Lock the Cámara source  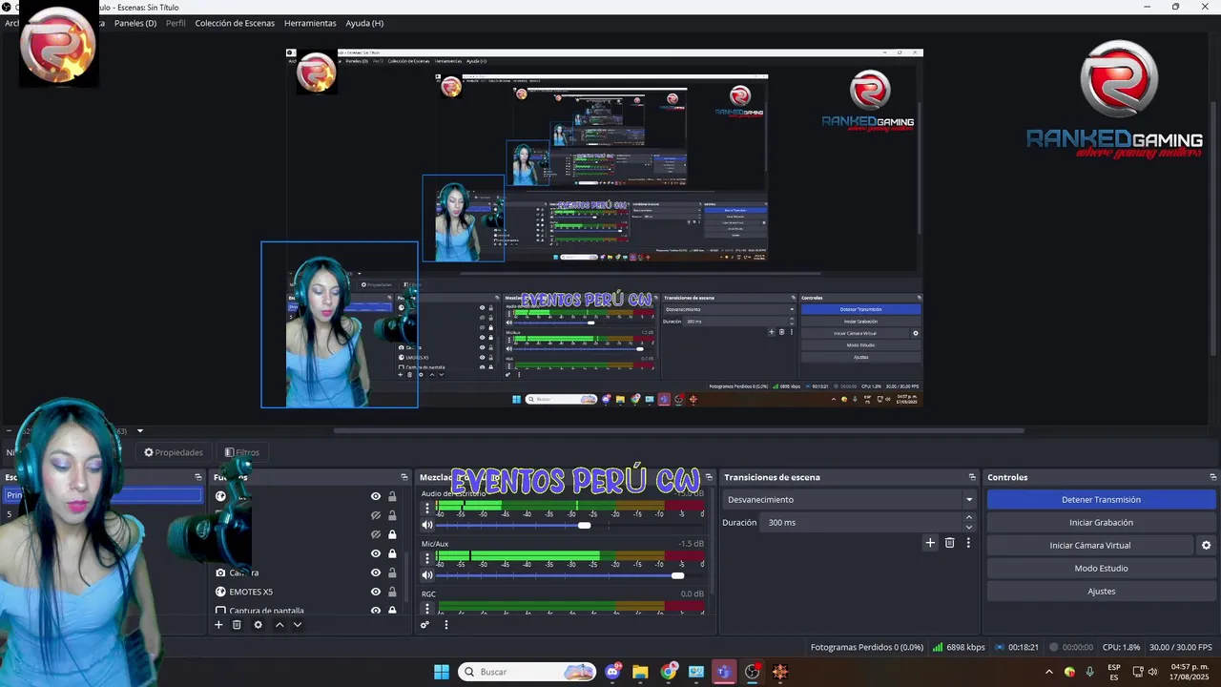tap(392, 572)
